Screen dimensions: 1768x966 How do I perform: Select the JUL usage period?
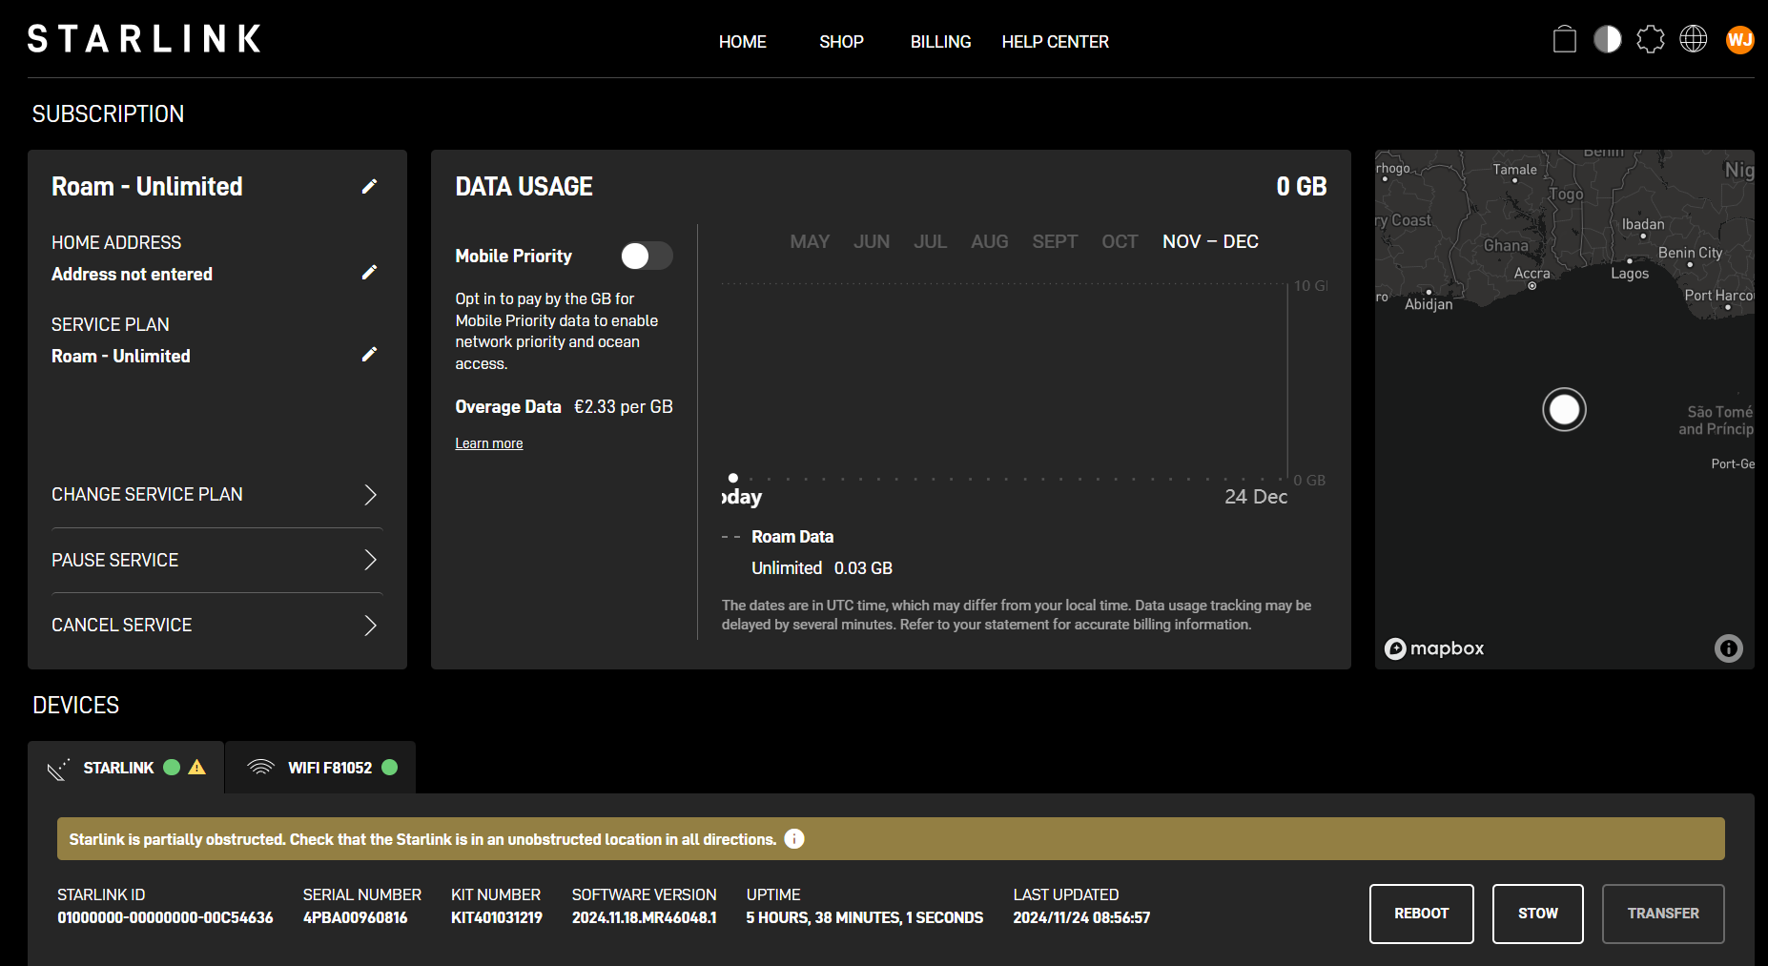point(930,242)
